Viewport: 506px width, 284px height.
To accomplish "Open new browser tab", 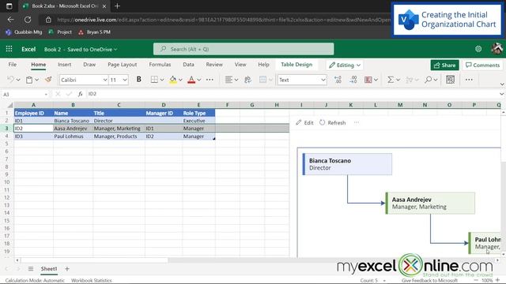I will pyautogui.click(x=118, y=6).
